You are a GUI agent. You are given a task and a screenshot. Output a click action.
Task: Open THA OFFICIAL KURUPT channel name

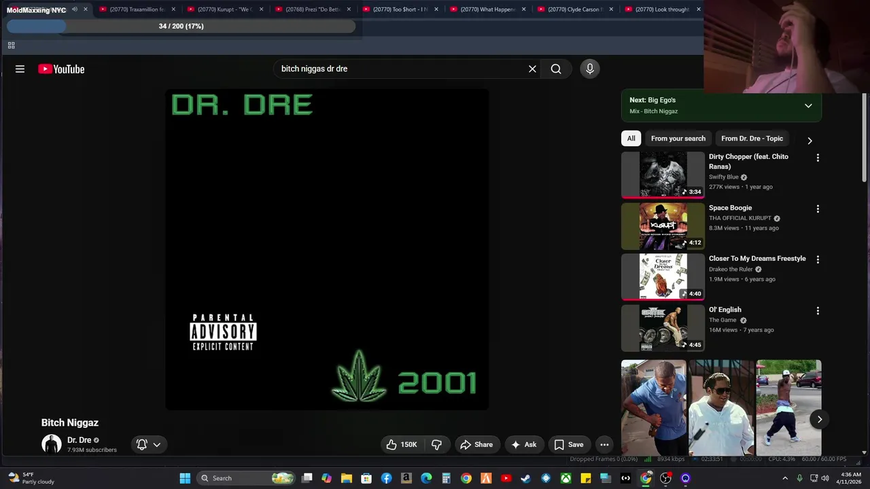click(x=740, y=218)
